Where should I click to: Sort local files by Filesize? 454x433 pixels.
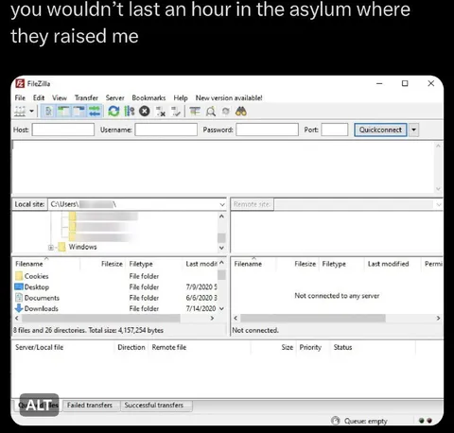pos(112,264)
